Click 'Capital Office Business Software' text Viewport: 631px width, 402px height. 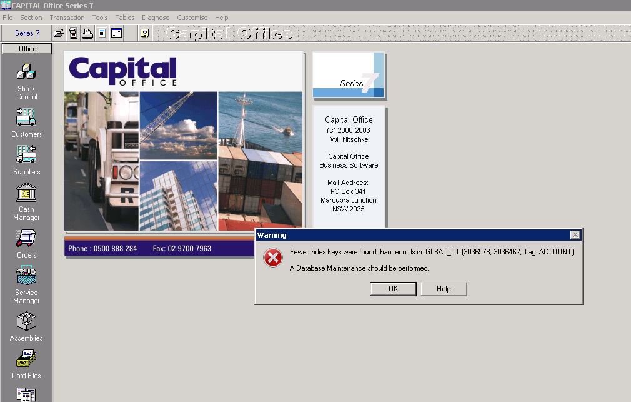[349, 161]
